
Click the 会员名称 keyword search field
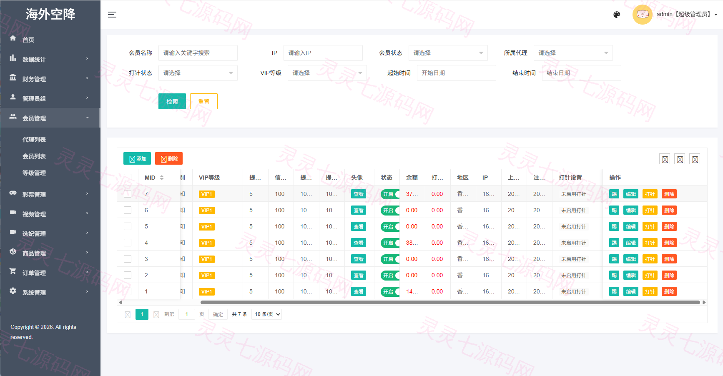tap(198, 53)
